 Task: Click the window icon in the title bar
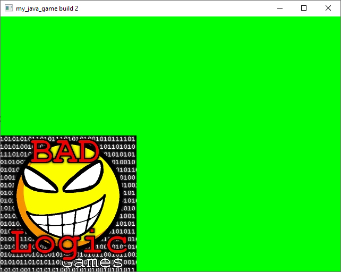coord(8,8)
